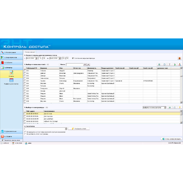
Task: Tick checkbox for employee Андрей row
Action: 25,71
